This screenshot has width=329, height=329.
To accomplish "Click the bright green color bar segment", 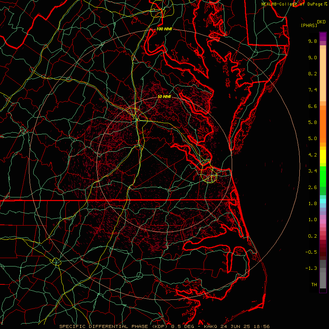I will (323, 177).
